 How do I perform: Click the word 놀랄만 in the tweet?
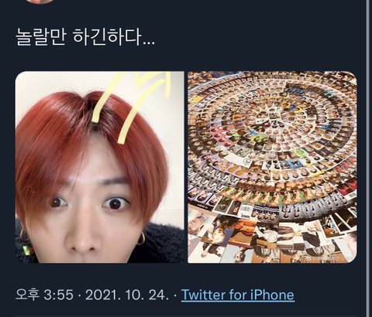click(x=40, y=36)
